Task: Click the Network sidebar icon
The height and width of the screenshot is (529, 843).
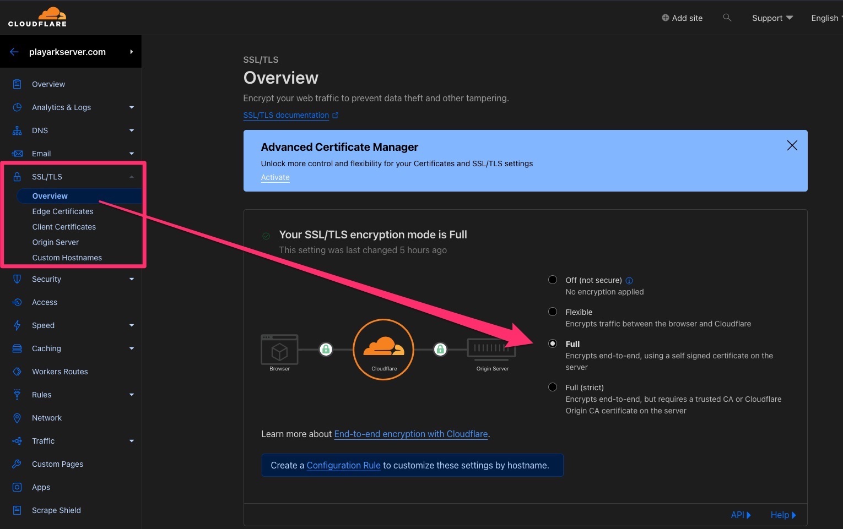Action: [x=18, y=418]
